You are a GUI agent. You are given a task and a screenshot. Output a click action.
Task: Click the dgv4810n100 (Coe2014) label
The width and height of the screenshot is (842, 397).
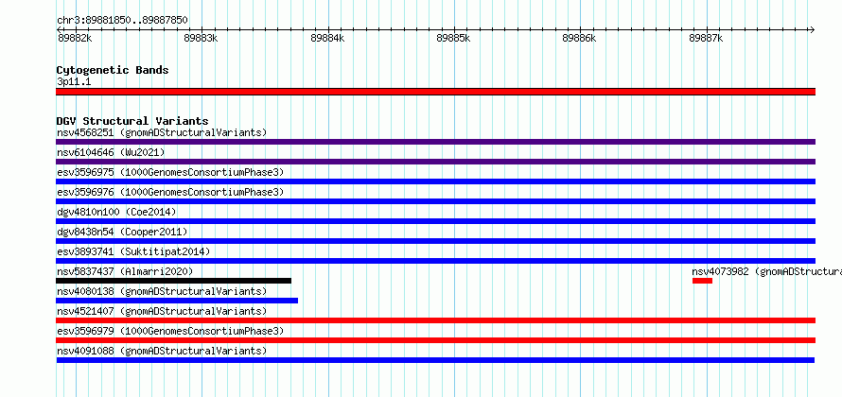(116, 212)
